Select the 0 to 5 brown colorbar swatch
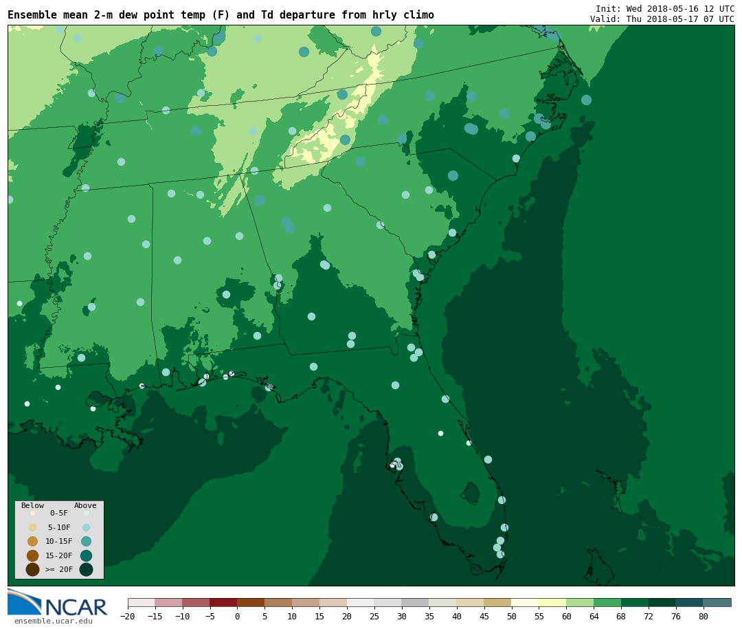Image resolution: width=742 pixels, height=629 pixels. pos(251,602)
